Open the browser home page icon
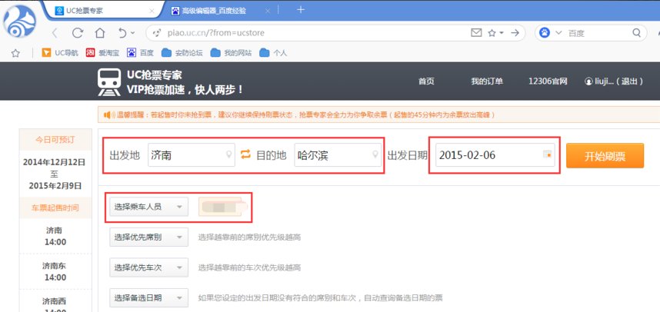Screen dimensions: 660x312 [x=100, y=33]
